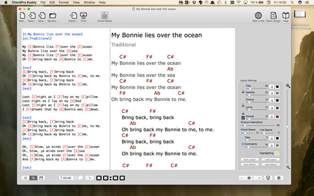Create a new song with New icon
This screenshot has width=314, height=196.
[22, 16]
